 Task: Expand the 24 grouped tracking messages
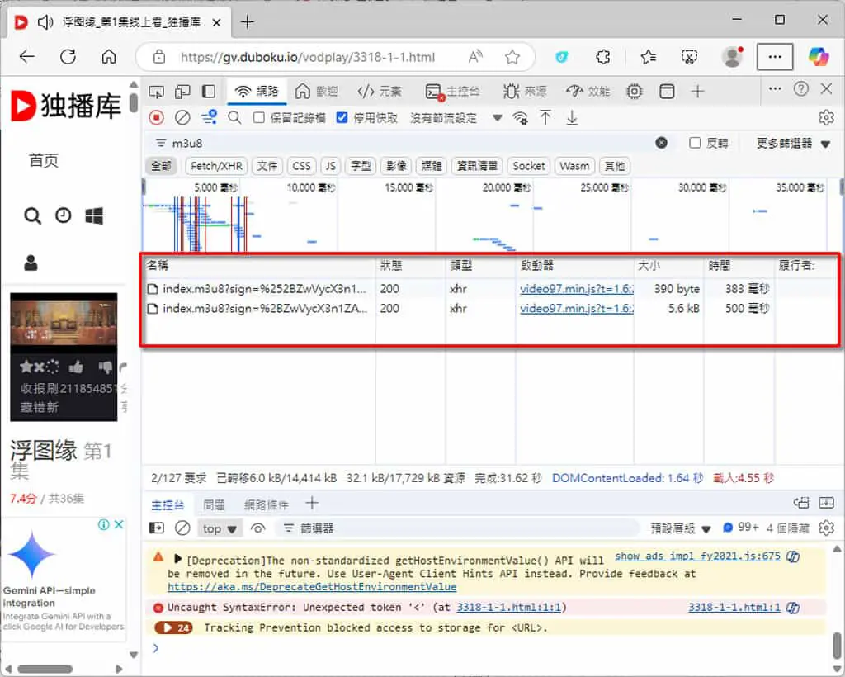tap(173, 628)
